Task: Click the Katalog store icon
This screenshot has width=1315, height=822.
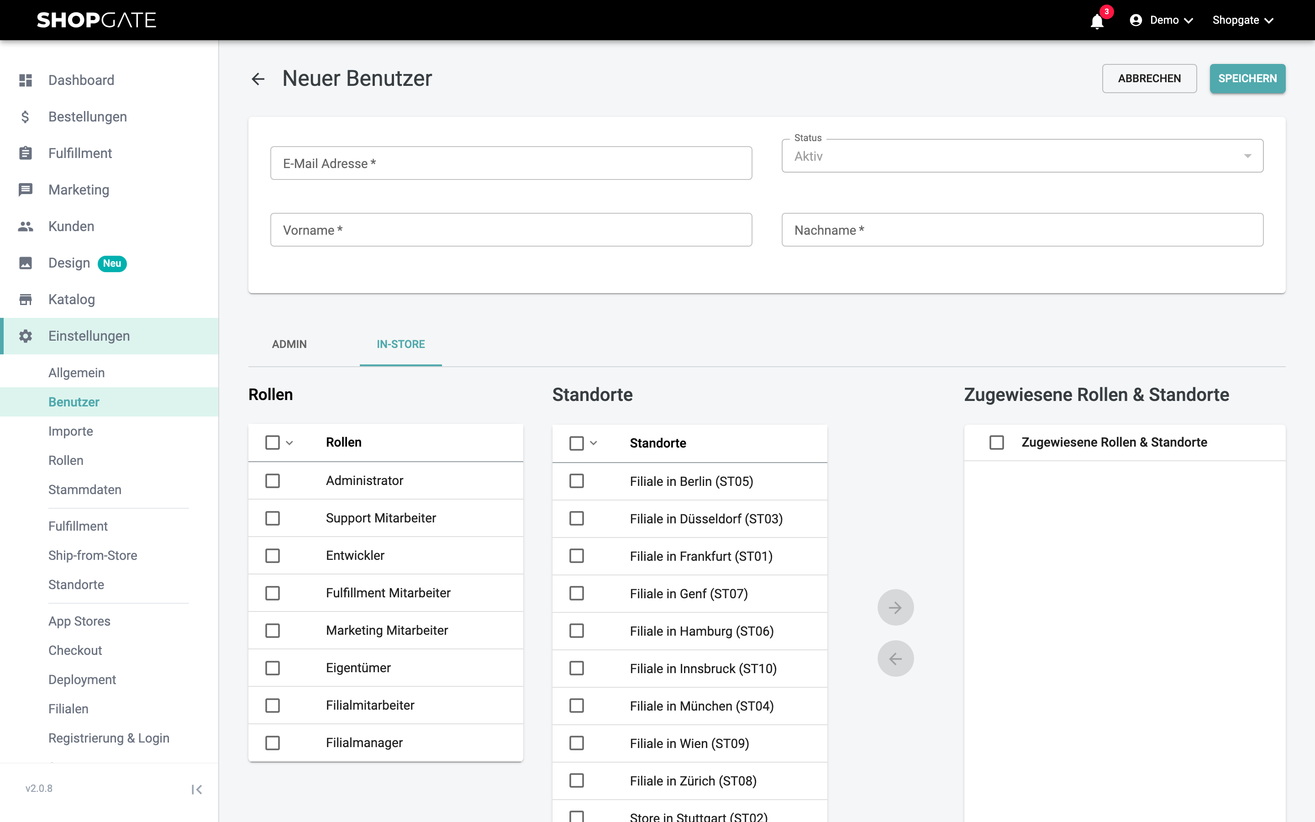Action: pyautogui.click(x=26, y=299)
